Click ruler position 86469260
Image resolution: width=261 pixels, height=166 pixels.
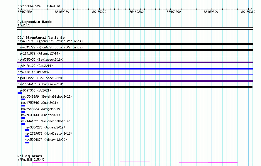(x=62, y=12)
